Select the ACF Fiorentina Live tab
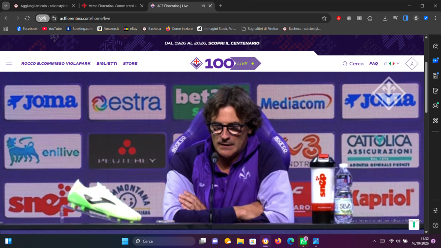The height and width of the screenshot is (248, 441). pyautogui.click(x=181, y=6)
